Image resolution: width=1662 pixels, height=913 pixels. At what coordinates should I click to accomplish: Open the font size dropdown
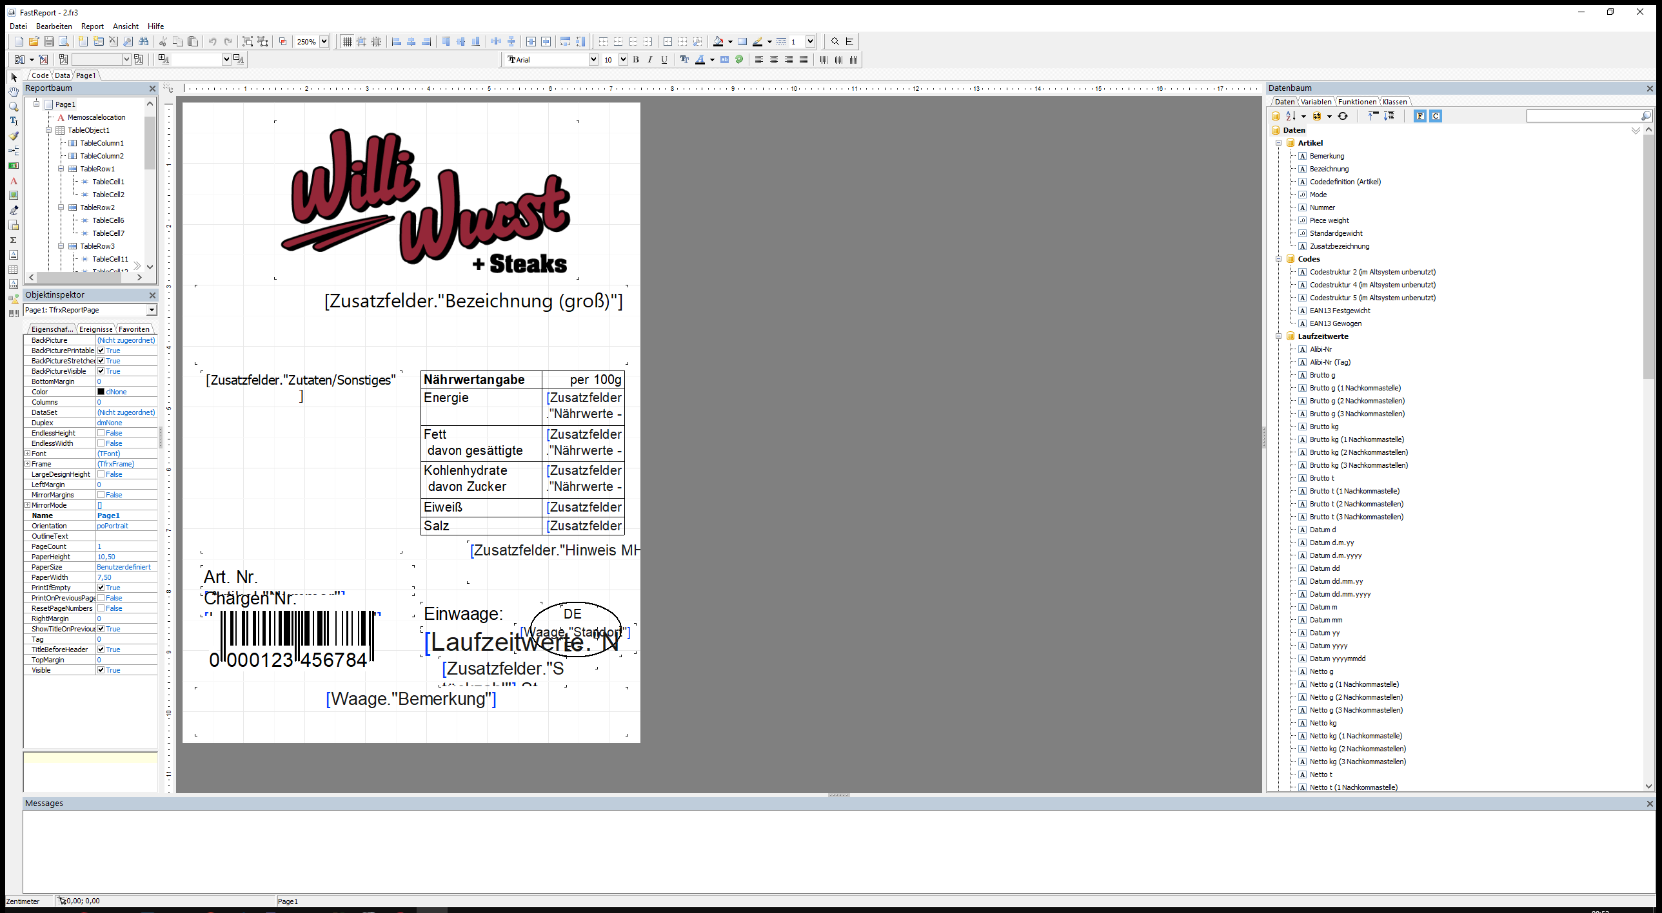tap(622, 59)
